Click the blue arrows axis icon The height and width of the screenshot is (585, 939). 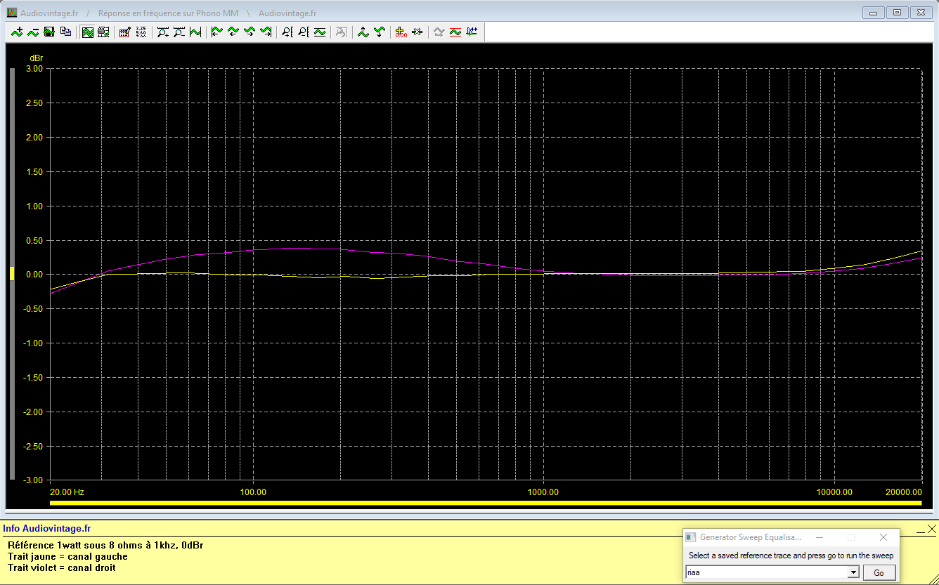tap(472, 32)
